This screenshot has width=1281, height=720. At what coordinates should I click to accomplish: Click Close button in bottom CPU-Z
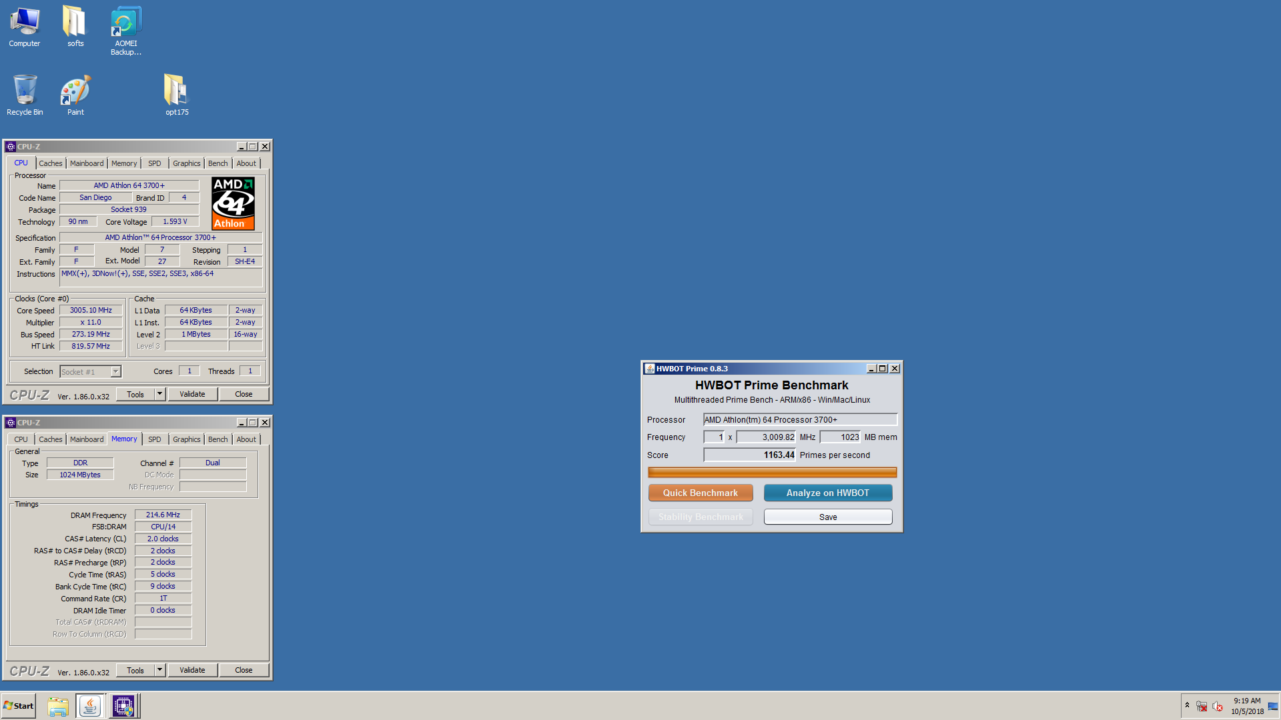[244, 670]
